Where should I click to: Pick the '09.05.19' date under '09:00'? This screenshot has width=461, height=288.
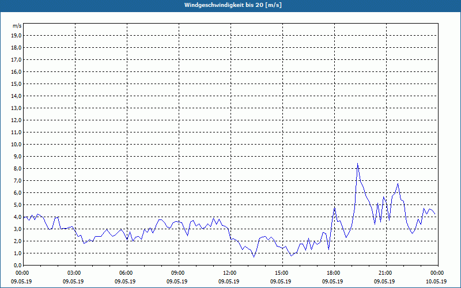click(177, 282)
